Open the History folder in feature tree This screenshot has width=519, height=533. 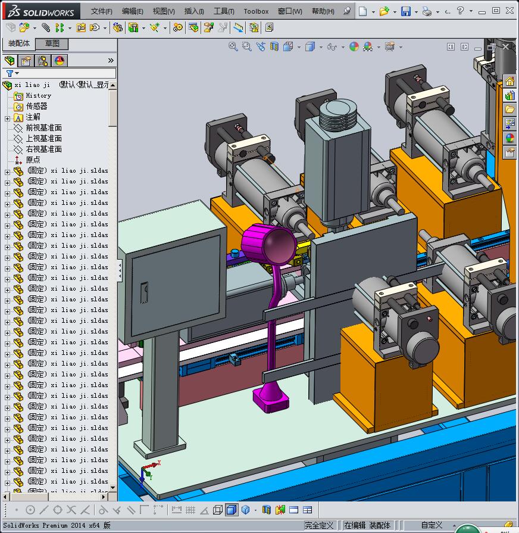click(38, 95)
